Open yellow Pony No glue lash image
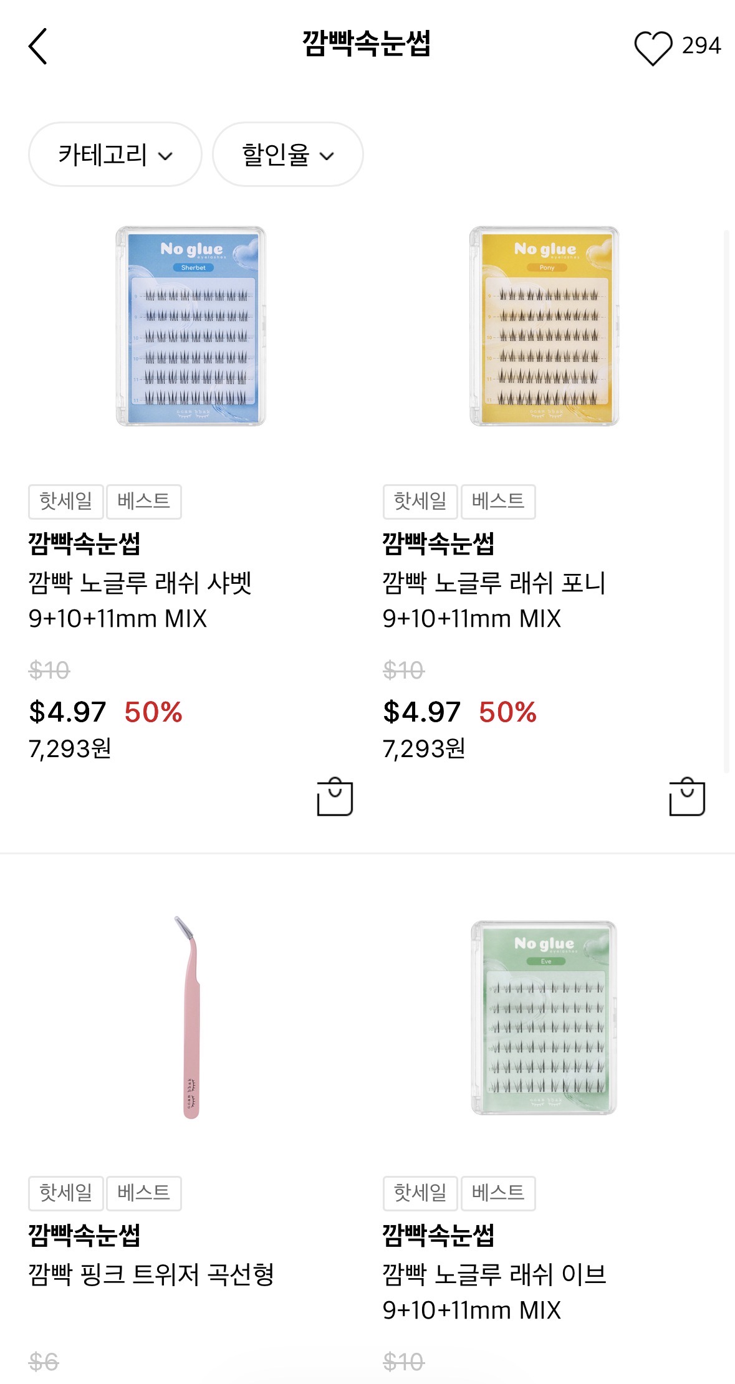 pyautogui.click(x=544, y=326)
